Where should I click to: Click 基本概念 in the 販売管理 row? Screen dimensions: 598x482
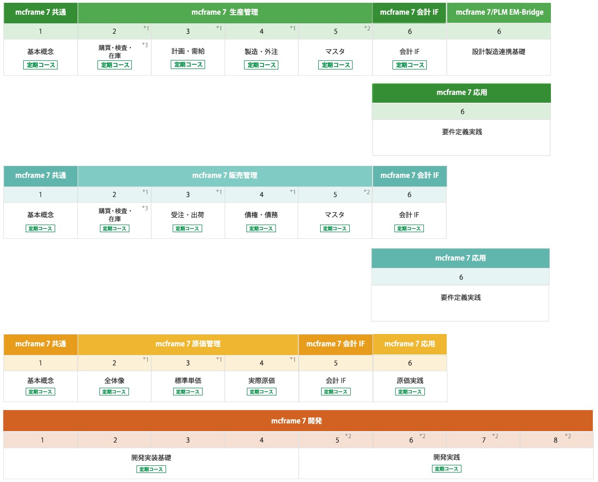40,215
